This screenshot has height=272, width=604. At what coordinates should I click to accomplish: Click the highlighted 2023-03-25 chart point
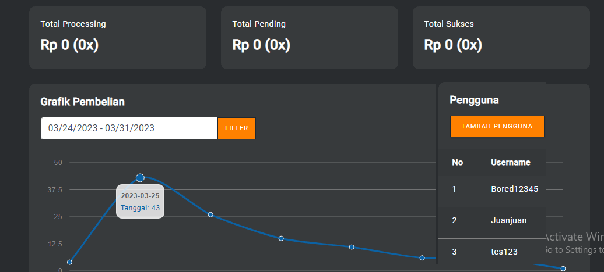point(140,178)
